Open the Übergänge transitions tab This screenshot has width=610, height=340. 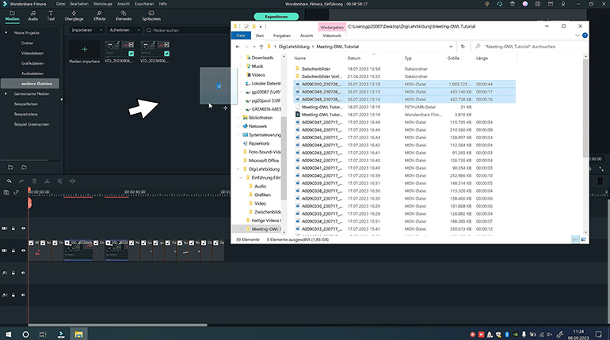(74, 16)
